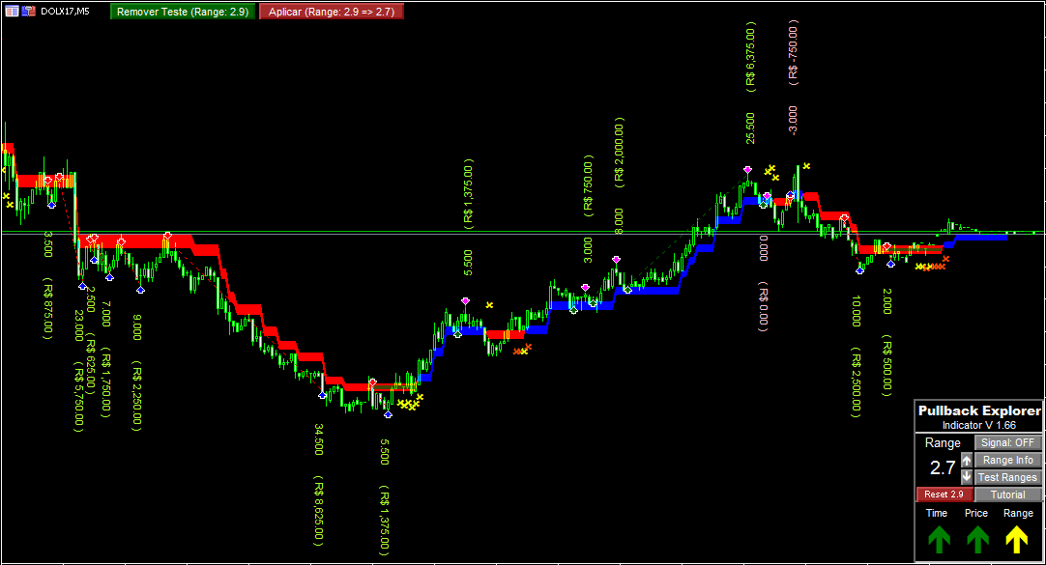Click the green Time arrow indicator
The width and height of the screenshot is (1046, 565).
(x=938, y=541)
